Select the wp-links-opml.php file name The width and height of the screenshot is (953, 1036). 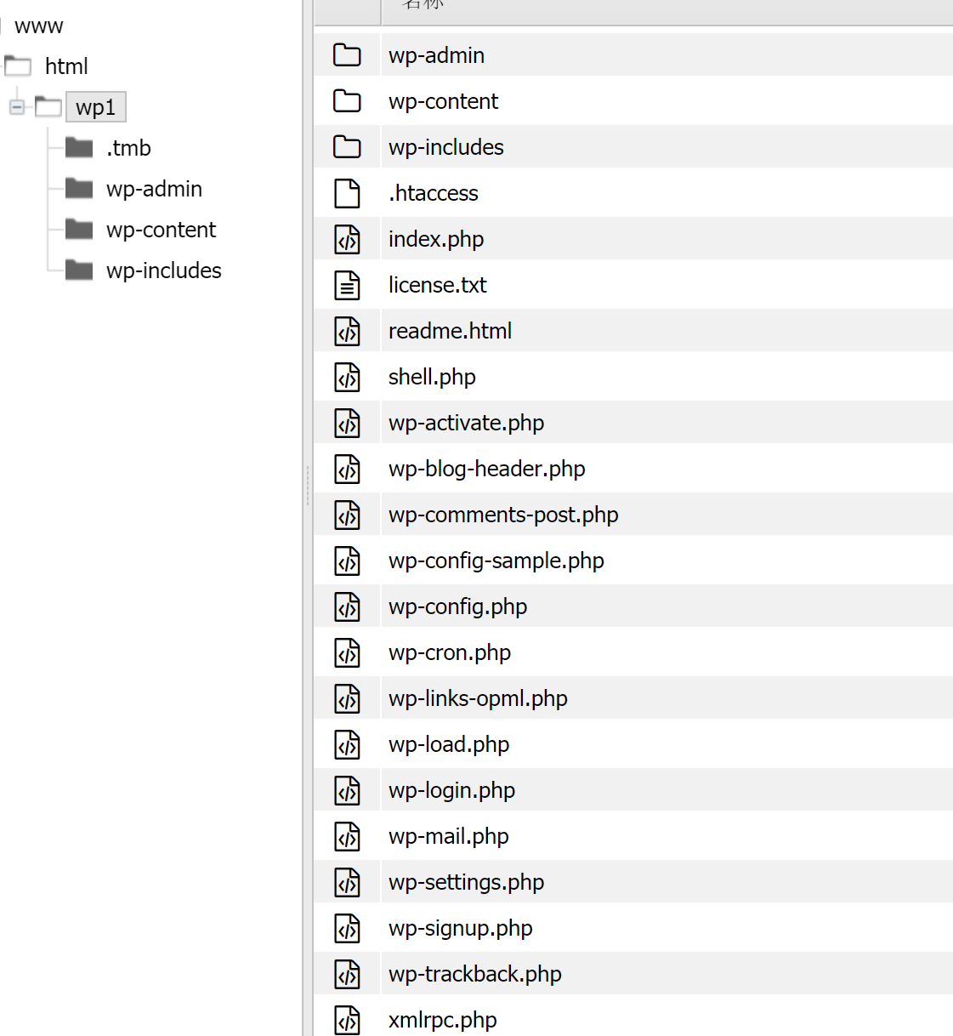[478, 698]
